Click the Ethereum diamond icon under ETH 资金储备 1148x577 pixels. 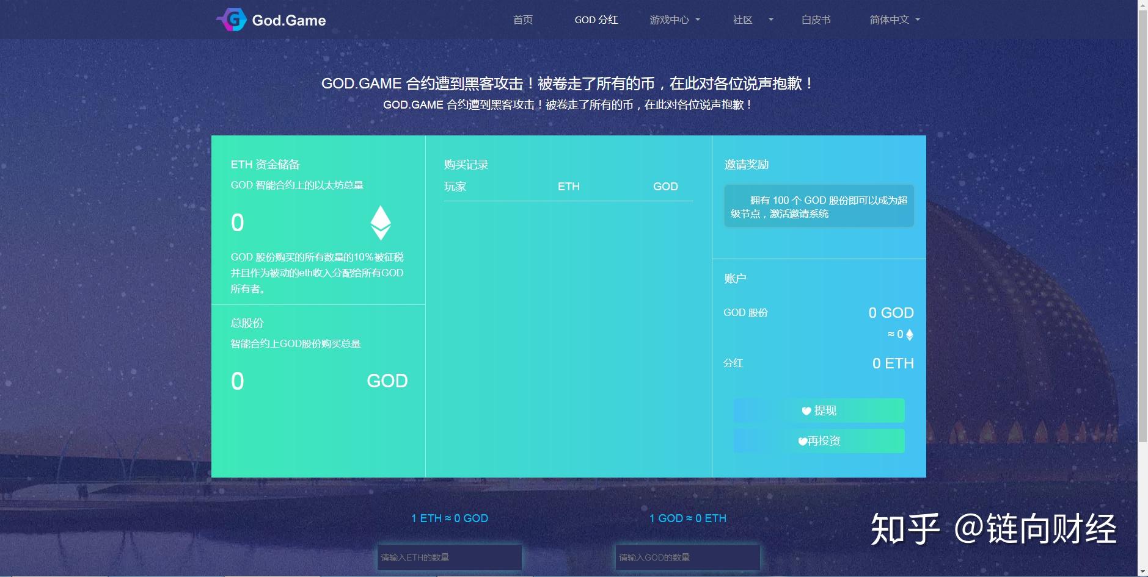(379, 223)
